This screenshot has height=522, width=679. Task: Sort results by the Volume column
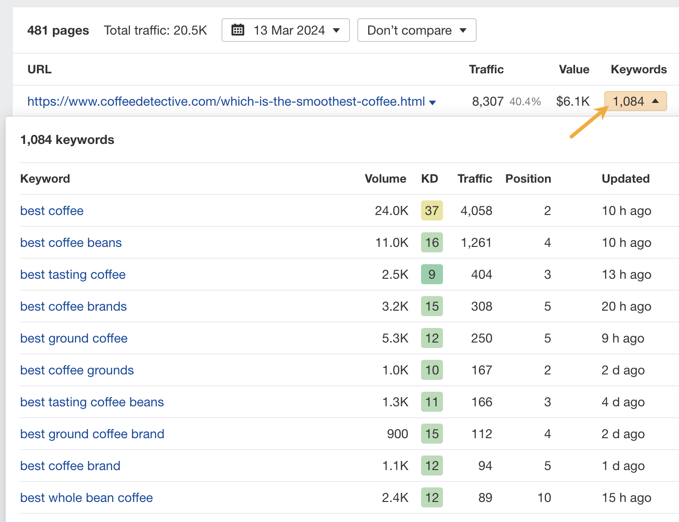[x=385, y=179]
